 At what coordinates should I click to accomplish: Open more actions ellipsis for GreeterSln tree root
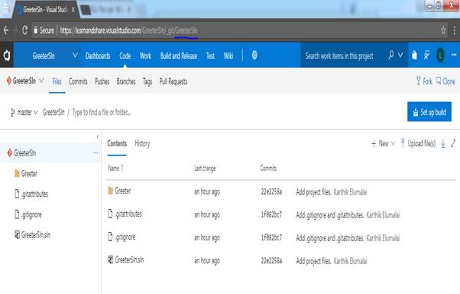click(96, 152)
